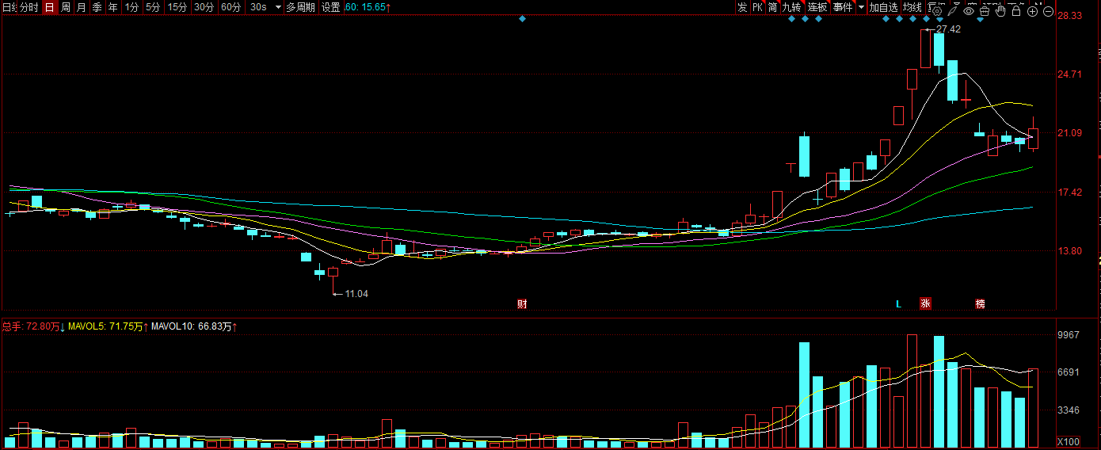Zoom in with plus icon

[x=1033, y=11]
